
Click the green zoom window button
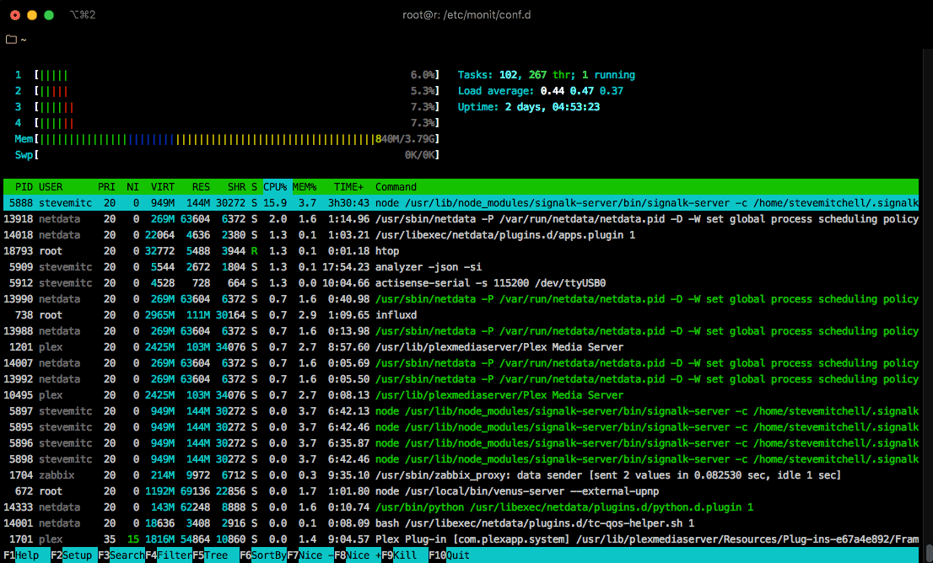coord(50,15)
